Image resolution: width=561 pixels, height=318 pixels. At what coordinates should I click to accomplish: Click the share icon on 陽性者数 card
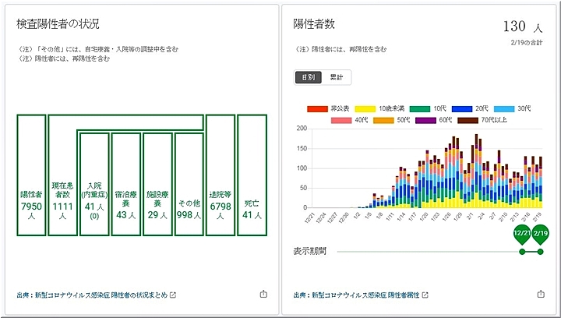click(541, 295)
